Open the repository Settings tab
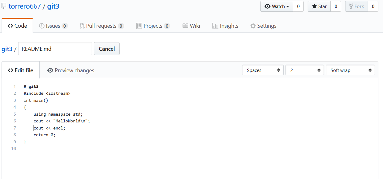This screenshot has height=179, width=383. point(263,26)
